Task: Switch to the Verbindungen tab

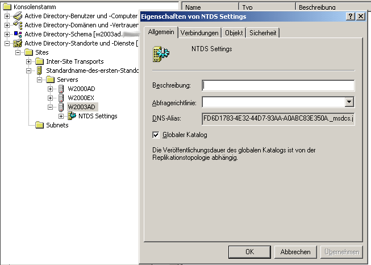Action: [x=199, y=33]
